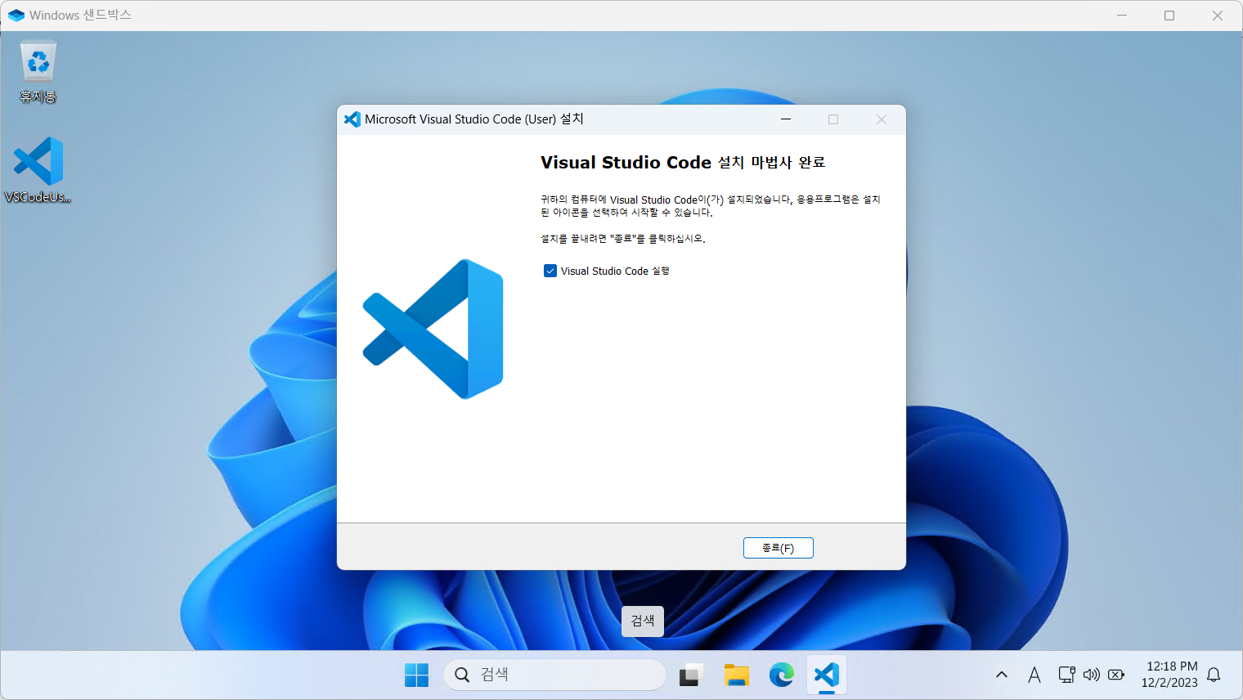Open Microsoft Edge from the taskbar
The image size is (1243, 700).
[x=782, y=675]
